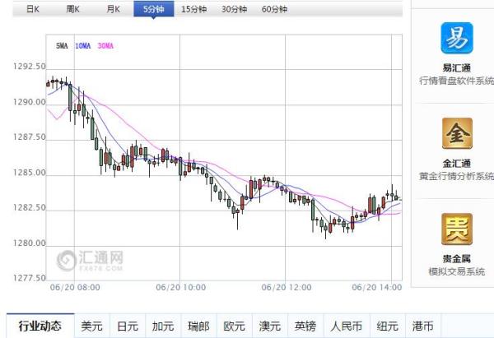
Task: Click the 易汇通 title link
Action: (x=457, y=68)
